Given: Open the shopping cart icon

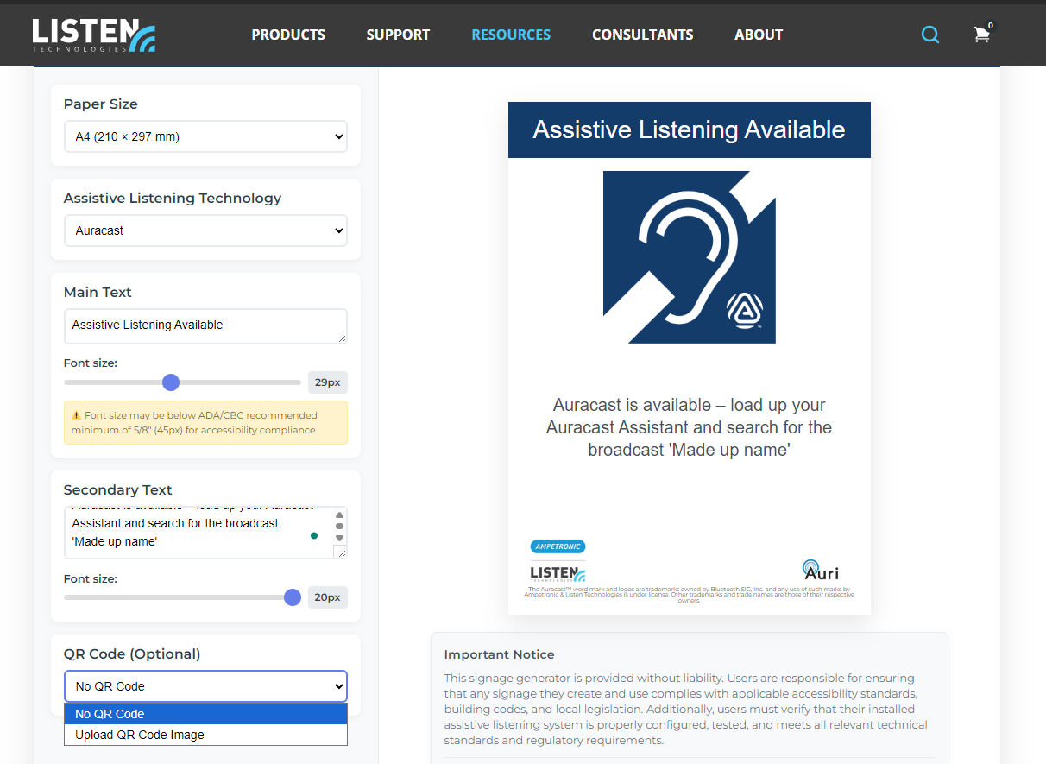Looking at the screenshot, I should (x=981, y=35).
